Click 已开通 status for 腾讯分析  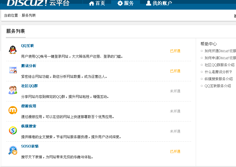pos(175,71)
